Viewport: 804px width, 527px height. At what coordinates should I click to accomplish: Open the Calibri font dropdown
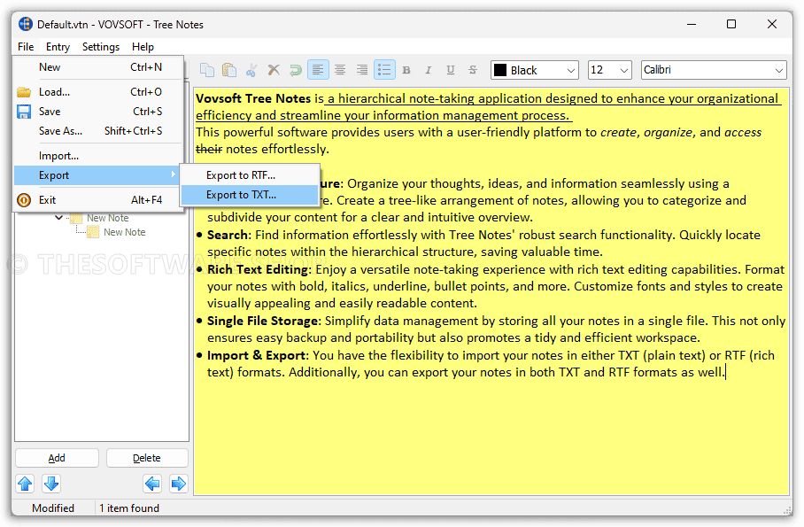(x=714, y=70)
